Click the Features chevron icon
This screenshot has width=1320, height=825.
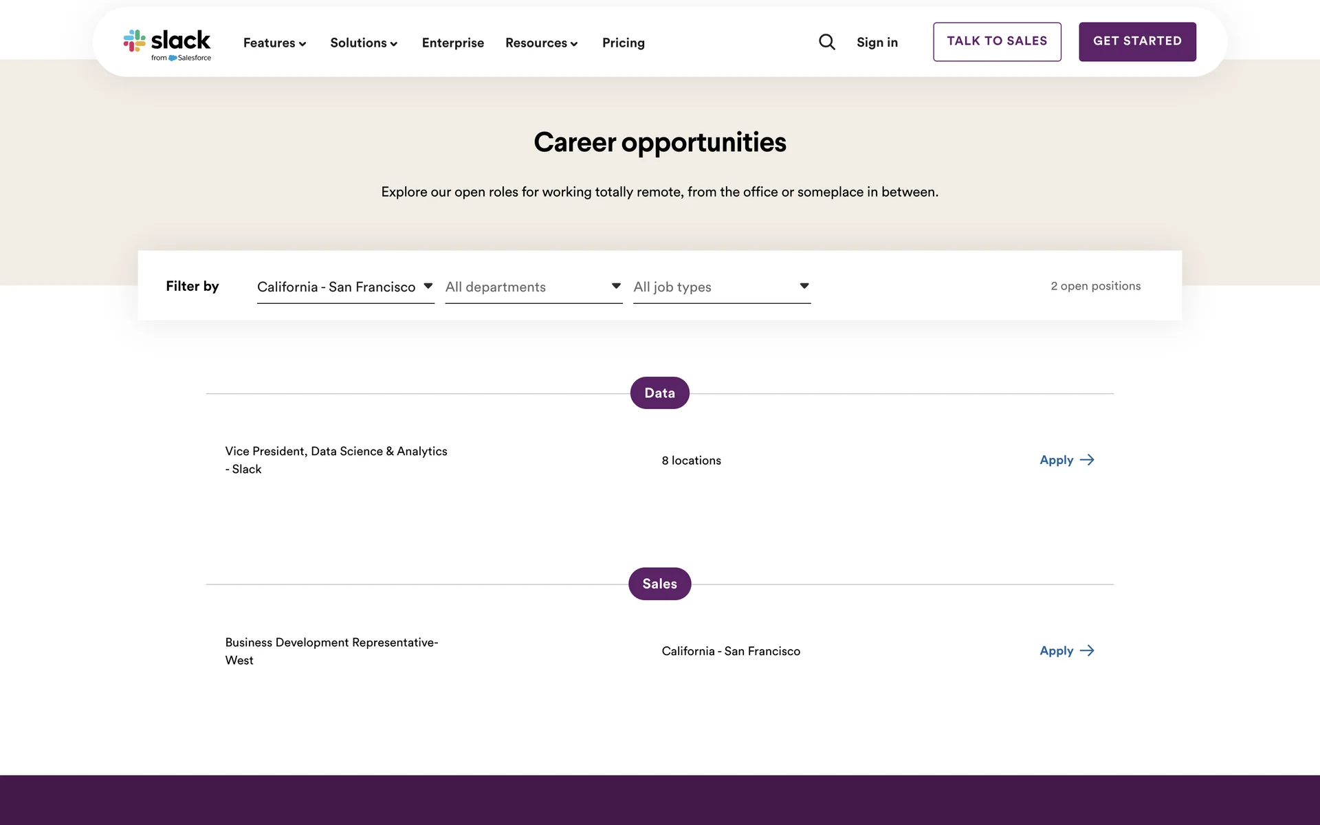[x=302, y=44]
